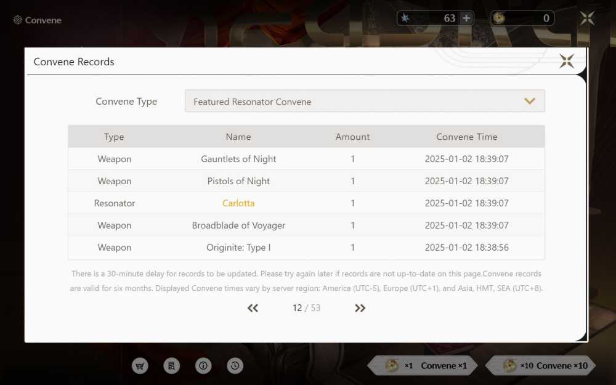
Task: Click the Weapon cell in Gauntlets of Night row
Action: point(115,159)
